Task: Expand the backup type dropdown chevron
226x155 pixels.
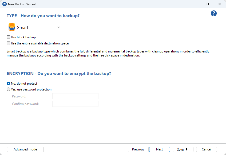Action: [x=59, y=27]
